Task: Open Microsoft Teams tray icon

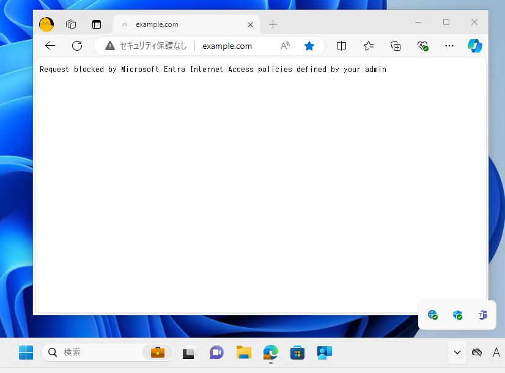Action: tap(482, 315)
